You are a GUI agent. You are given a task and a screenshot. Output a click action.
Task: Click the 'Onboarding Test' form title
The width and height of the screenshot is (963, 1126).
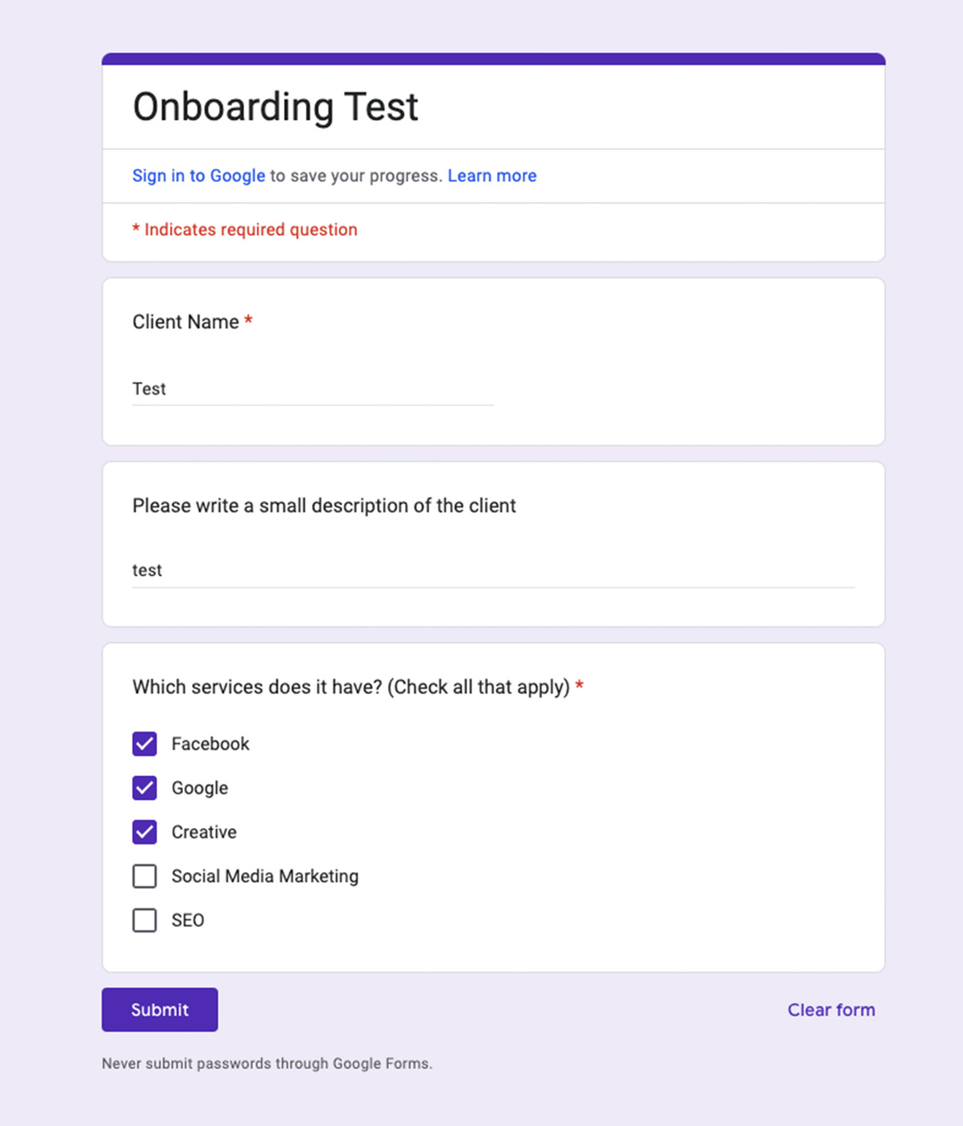275,108
